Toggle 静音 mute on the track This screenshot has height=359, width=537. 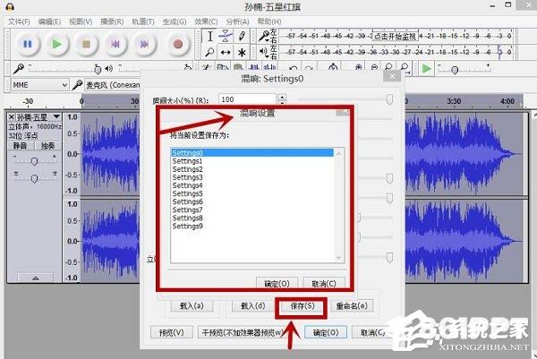pos(21,146)
